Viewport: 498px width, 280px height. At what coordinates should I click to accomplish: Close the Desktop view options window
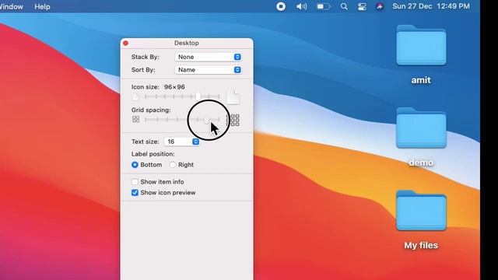(126, 44)
